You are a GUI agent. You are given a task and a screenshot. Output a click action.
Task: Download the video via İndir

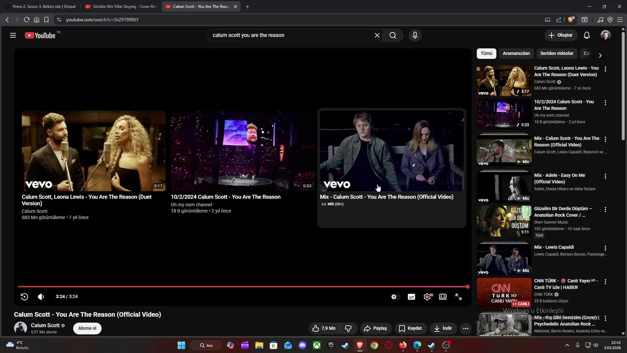pos(443,328)
